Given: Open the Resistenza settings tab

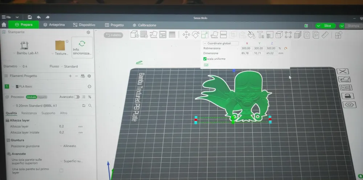Looking at the screenshot, I should [29, 113].
